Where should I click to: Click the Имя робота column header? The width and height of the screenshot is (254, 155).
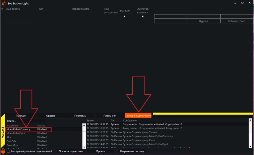point(13,9)
